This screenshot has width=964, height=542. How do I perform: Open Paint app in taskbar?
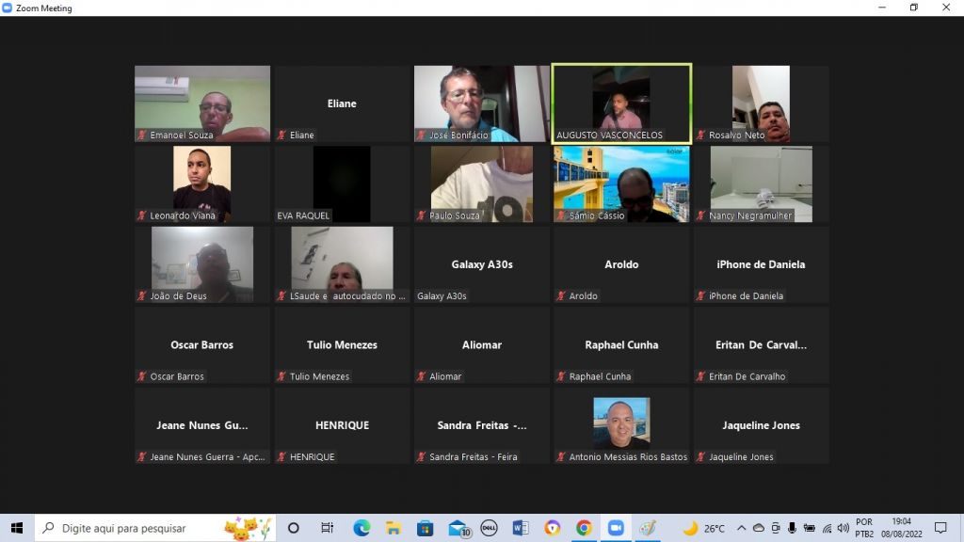[648, 528]
